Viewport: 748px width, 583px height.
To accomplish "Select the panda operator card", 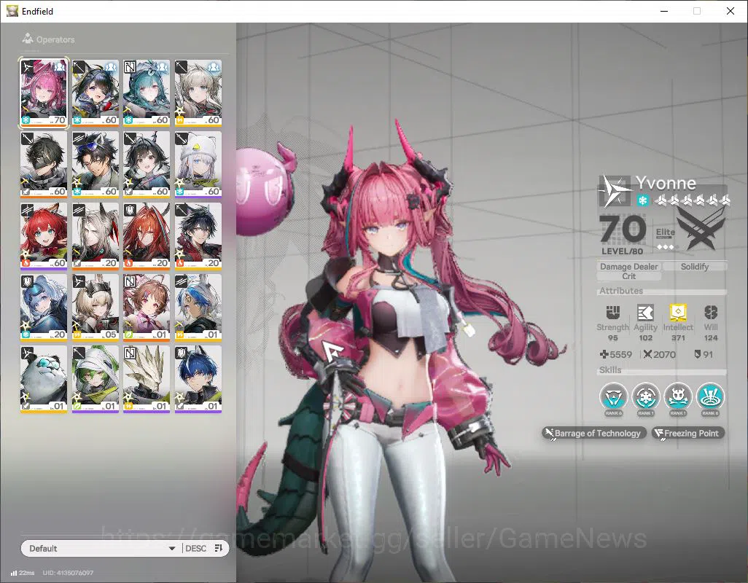I will click(44, 379).
